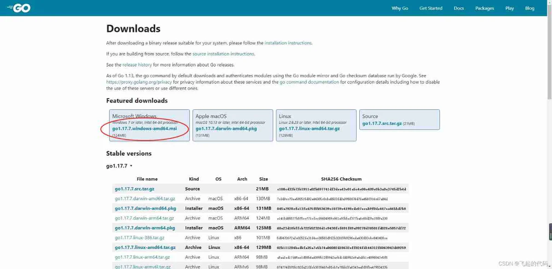Open the go command documentation link
Image resolution: width=552 pixels, height=269 pixels.
point(309,82)
